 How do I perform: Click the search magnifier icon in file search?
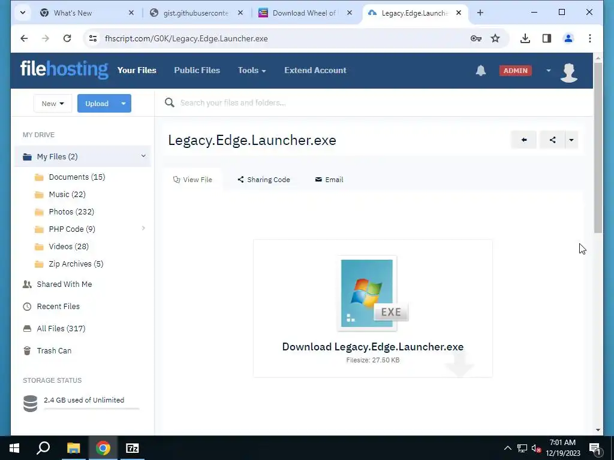click(x=170, y=102)
